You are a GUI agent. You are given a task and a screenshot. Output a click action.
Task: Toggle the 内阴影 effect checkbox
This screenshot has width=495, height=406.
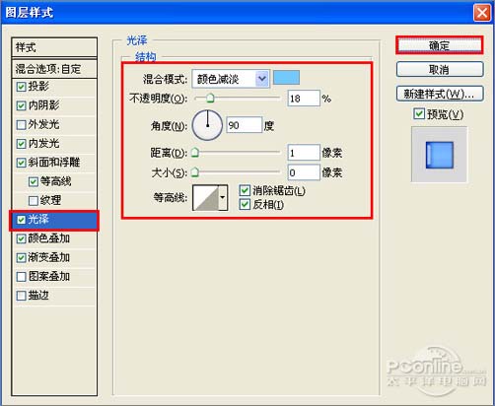(x=21, y=105)
